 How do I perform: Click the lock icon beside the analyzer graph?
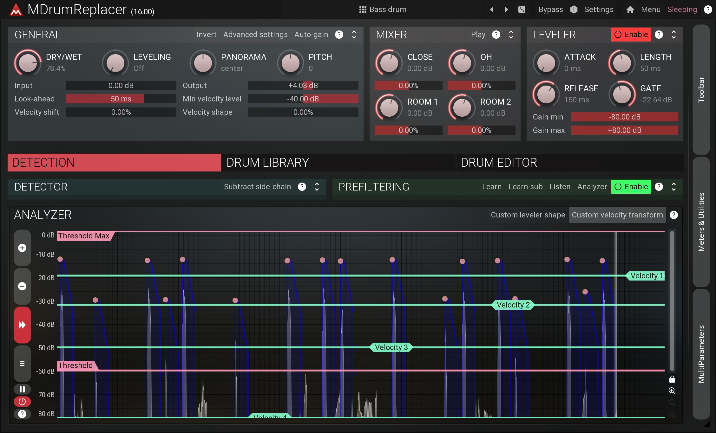click(672, 379)
